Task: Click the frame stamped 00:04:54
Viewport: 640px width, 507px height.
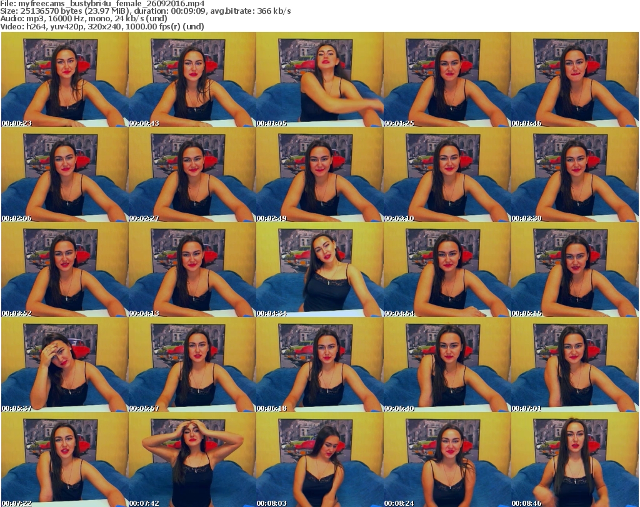Action: [x=447, y=270]
